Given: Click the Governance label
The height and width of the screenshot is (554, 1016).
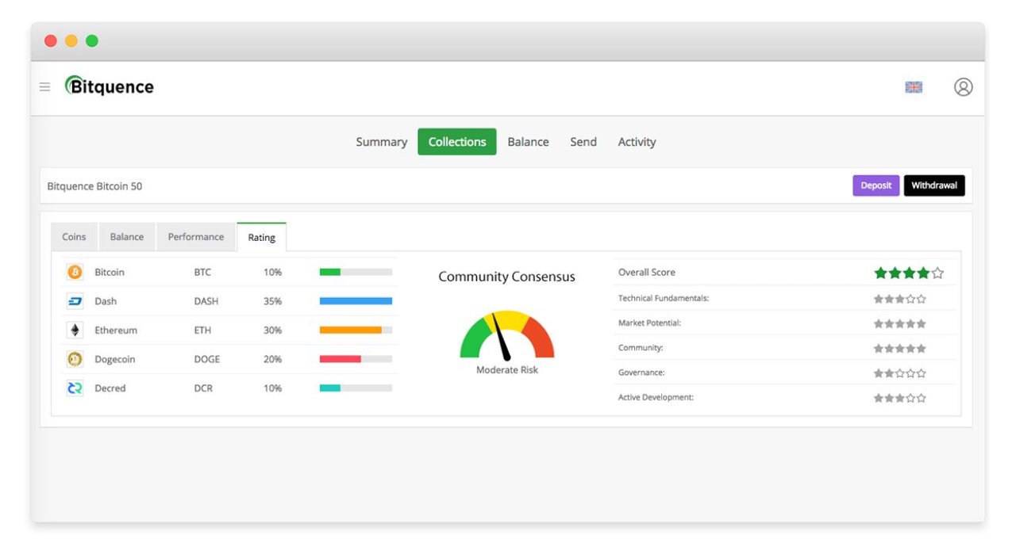Looking at the screenshot, I should tap(641, 373).
